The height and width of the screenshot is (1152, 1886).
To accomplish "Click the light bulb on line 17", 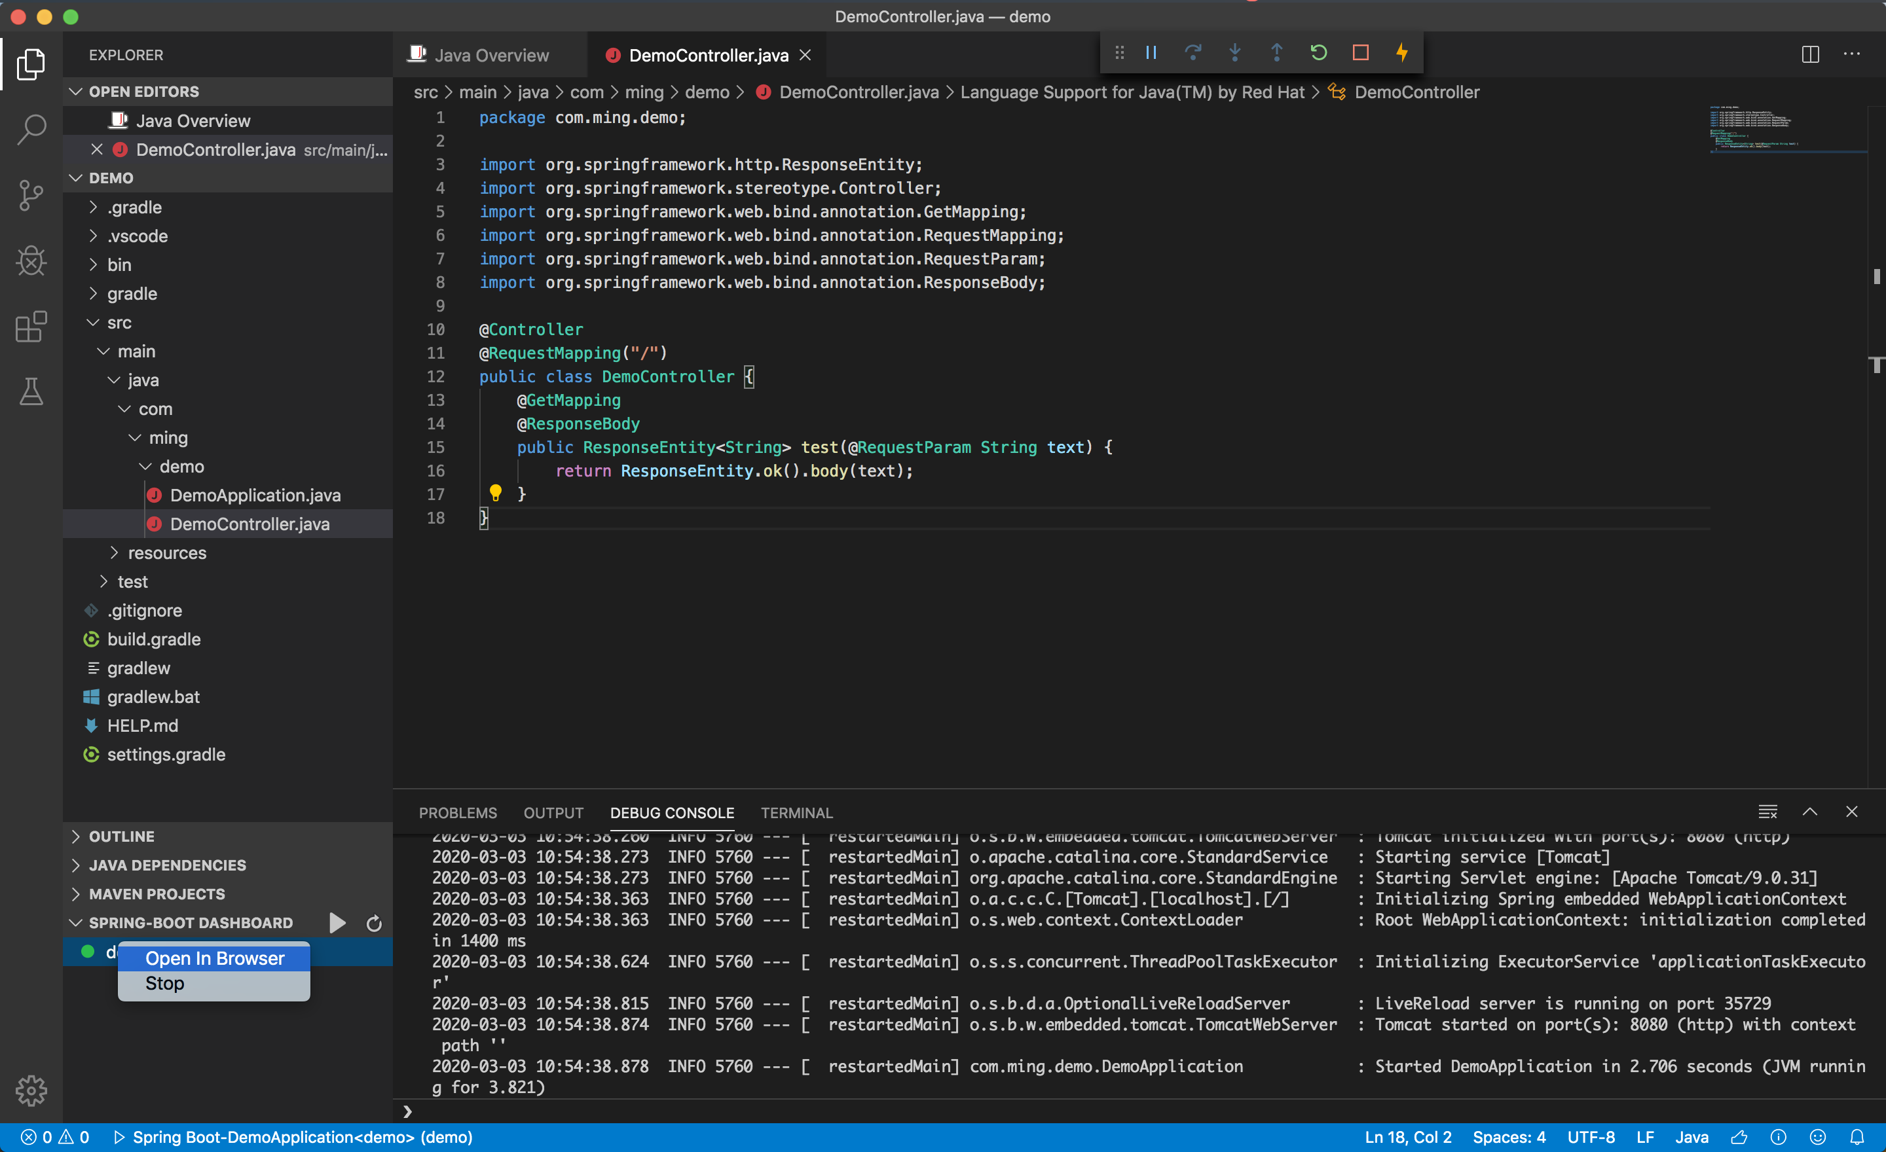I will click(x=495, y=494).
